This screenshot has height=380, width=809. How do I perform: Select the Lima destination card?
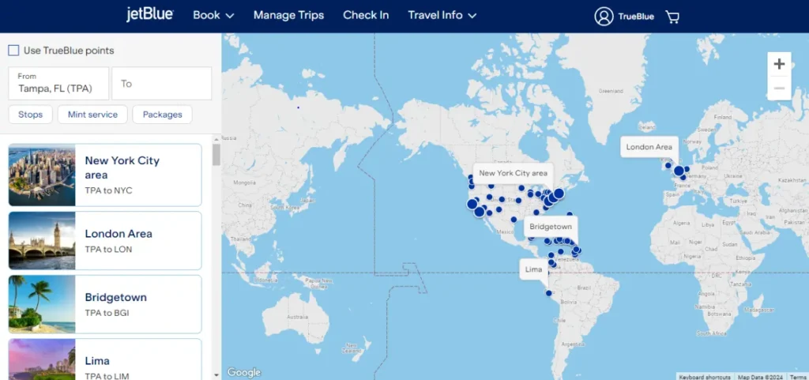(105, 359)
